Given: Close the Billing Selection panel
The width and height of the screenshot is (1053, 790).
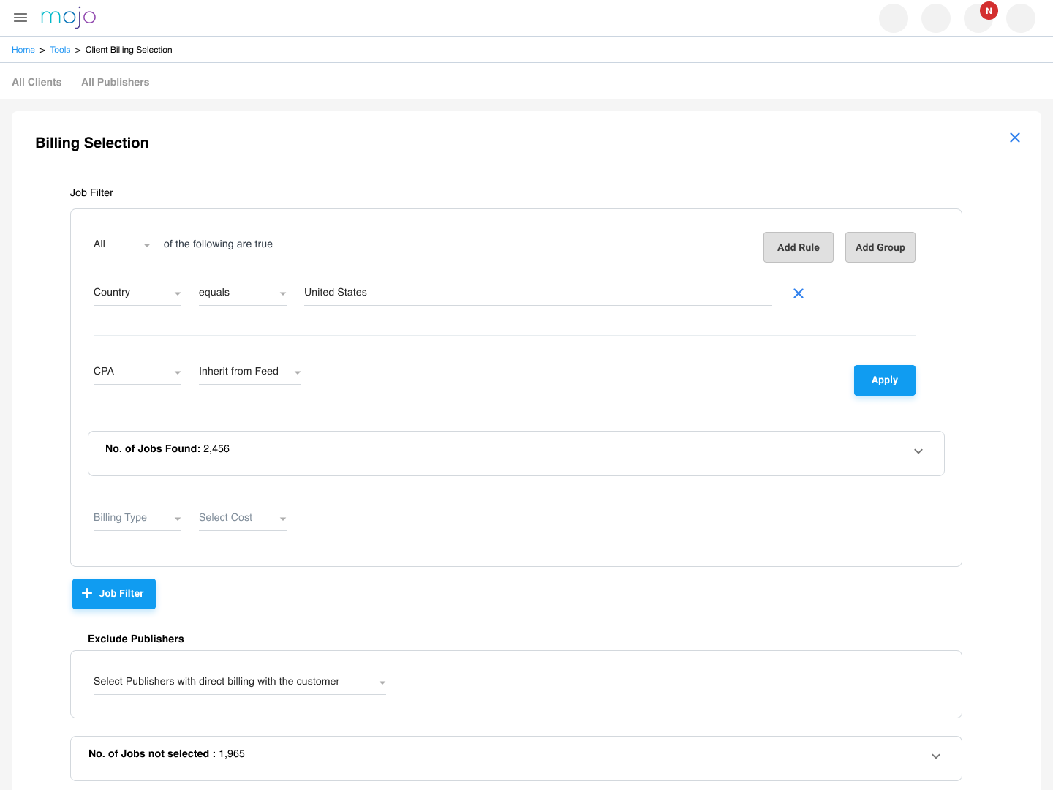Looking at the screenshot, I should pos(1014,138).
